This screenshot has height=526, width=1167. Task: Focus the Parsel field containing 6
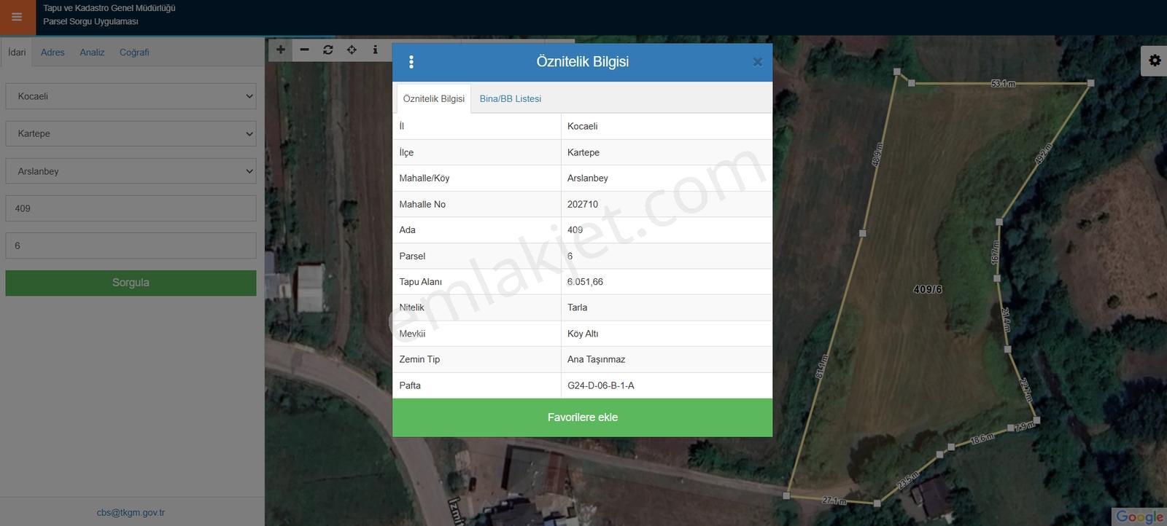click(x=131, y=246)
